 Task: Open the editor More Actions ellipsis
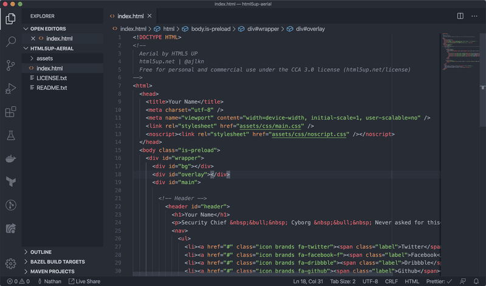tap(474, 16)
